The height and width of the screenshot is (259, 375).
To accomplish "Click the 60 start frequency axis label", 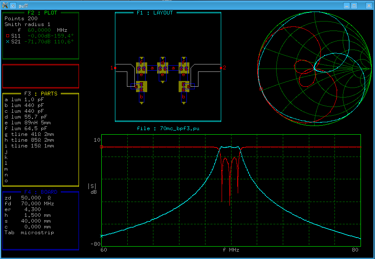I will pos(103,250).
